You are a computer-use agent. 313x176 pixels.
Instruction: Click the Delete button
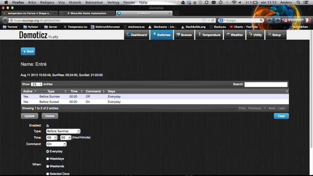click(50, 116)
